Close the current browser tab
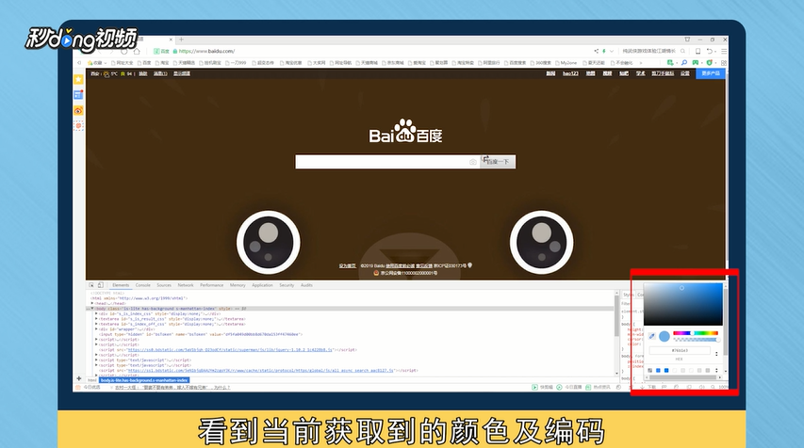This screenshot has width=804, height=448. point(172,40)
